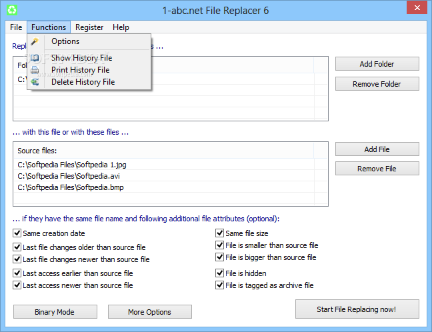432x332 pixels.
Task: Open the File menu
Action: click(16, 27)
